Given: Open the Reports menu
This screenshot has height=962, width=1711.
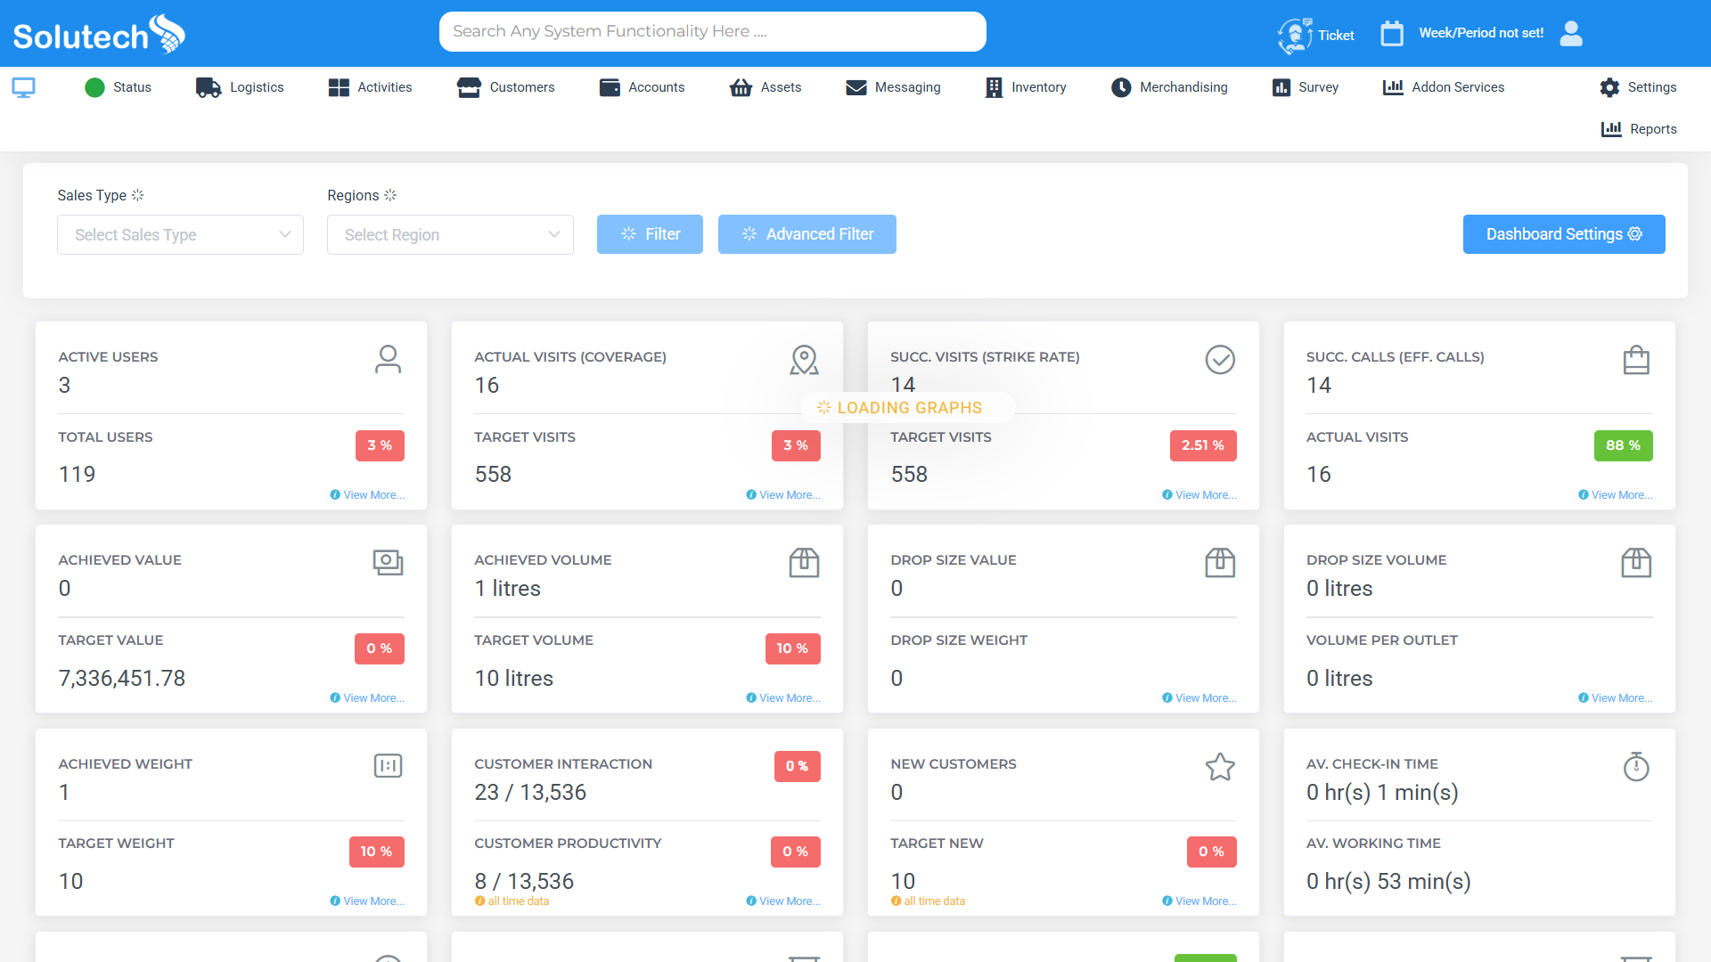Looking at the screenshot, I should pos(1639,129).
